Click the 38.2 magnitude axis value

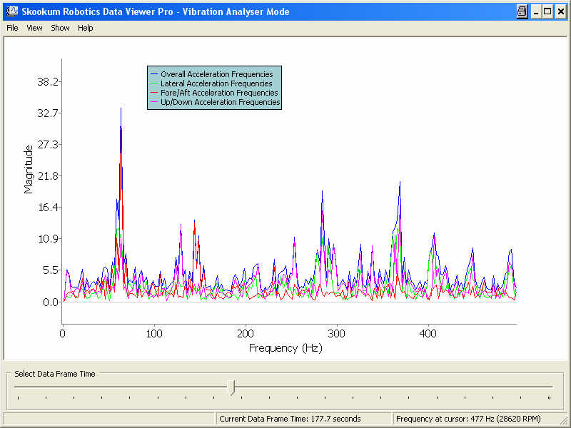click(x=48, y=81)
